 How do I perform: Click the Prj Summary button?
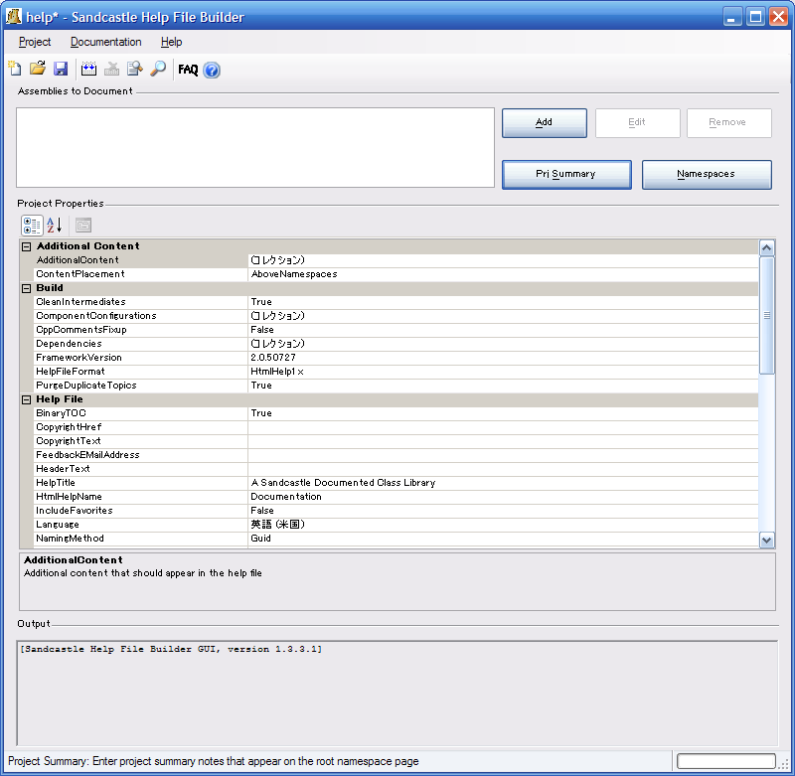click(566, 174)
